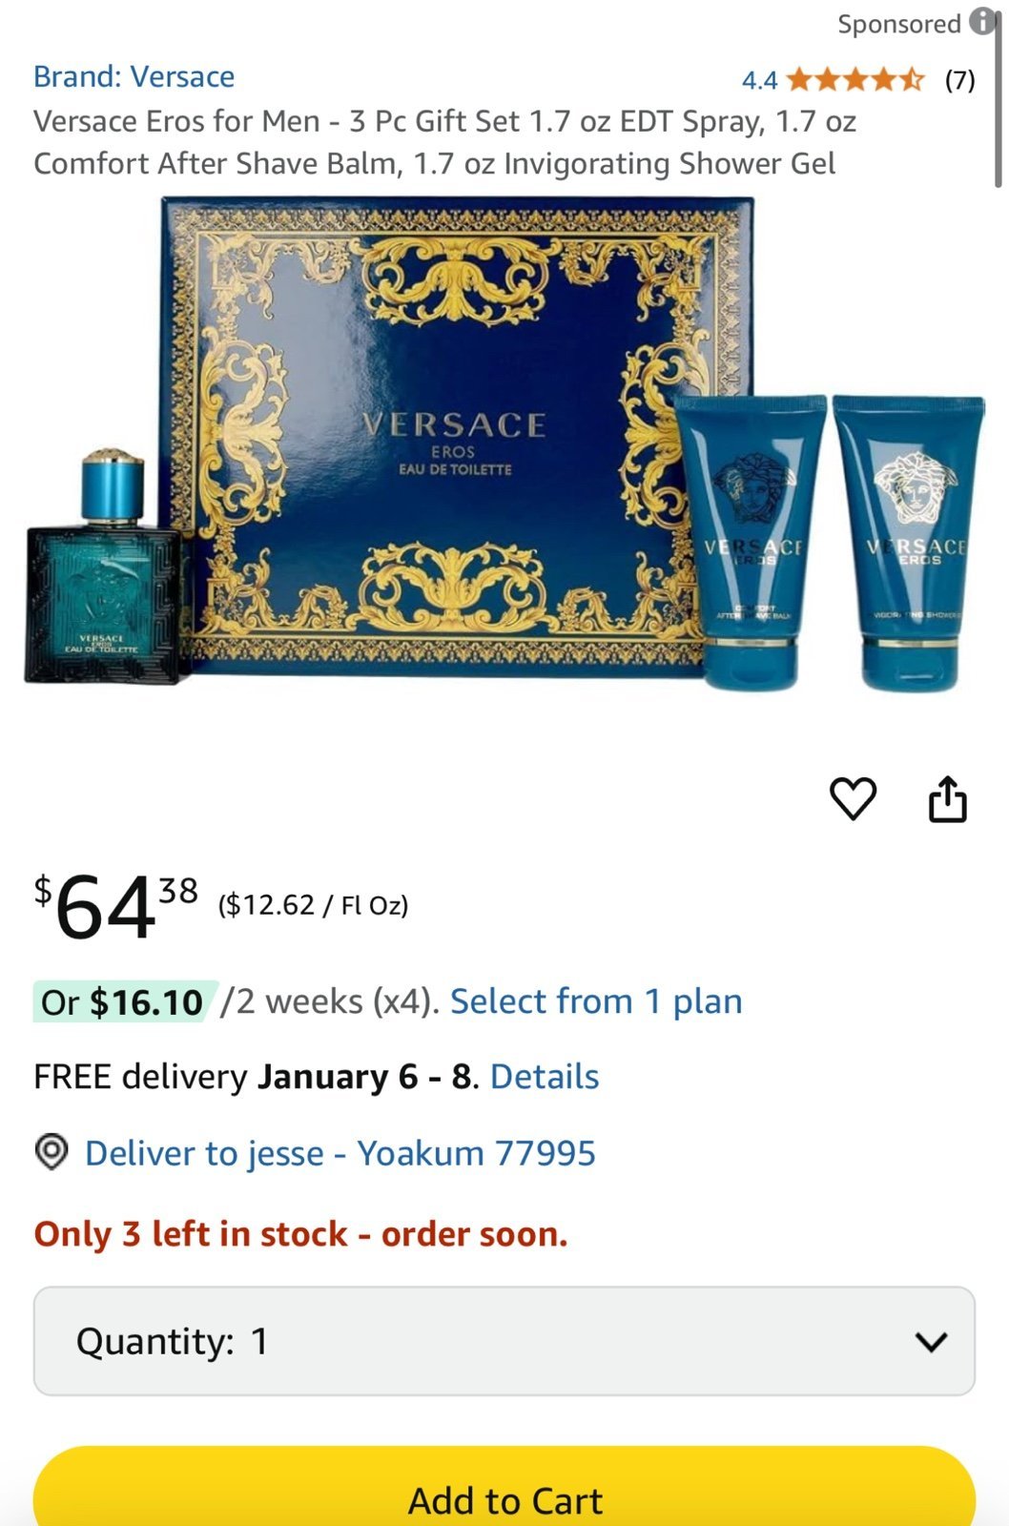The image size is (1009, 1526).
Task: Click the page scrollbar
Action: click(998, 100)
